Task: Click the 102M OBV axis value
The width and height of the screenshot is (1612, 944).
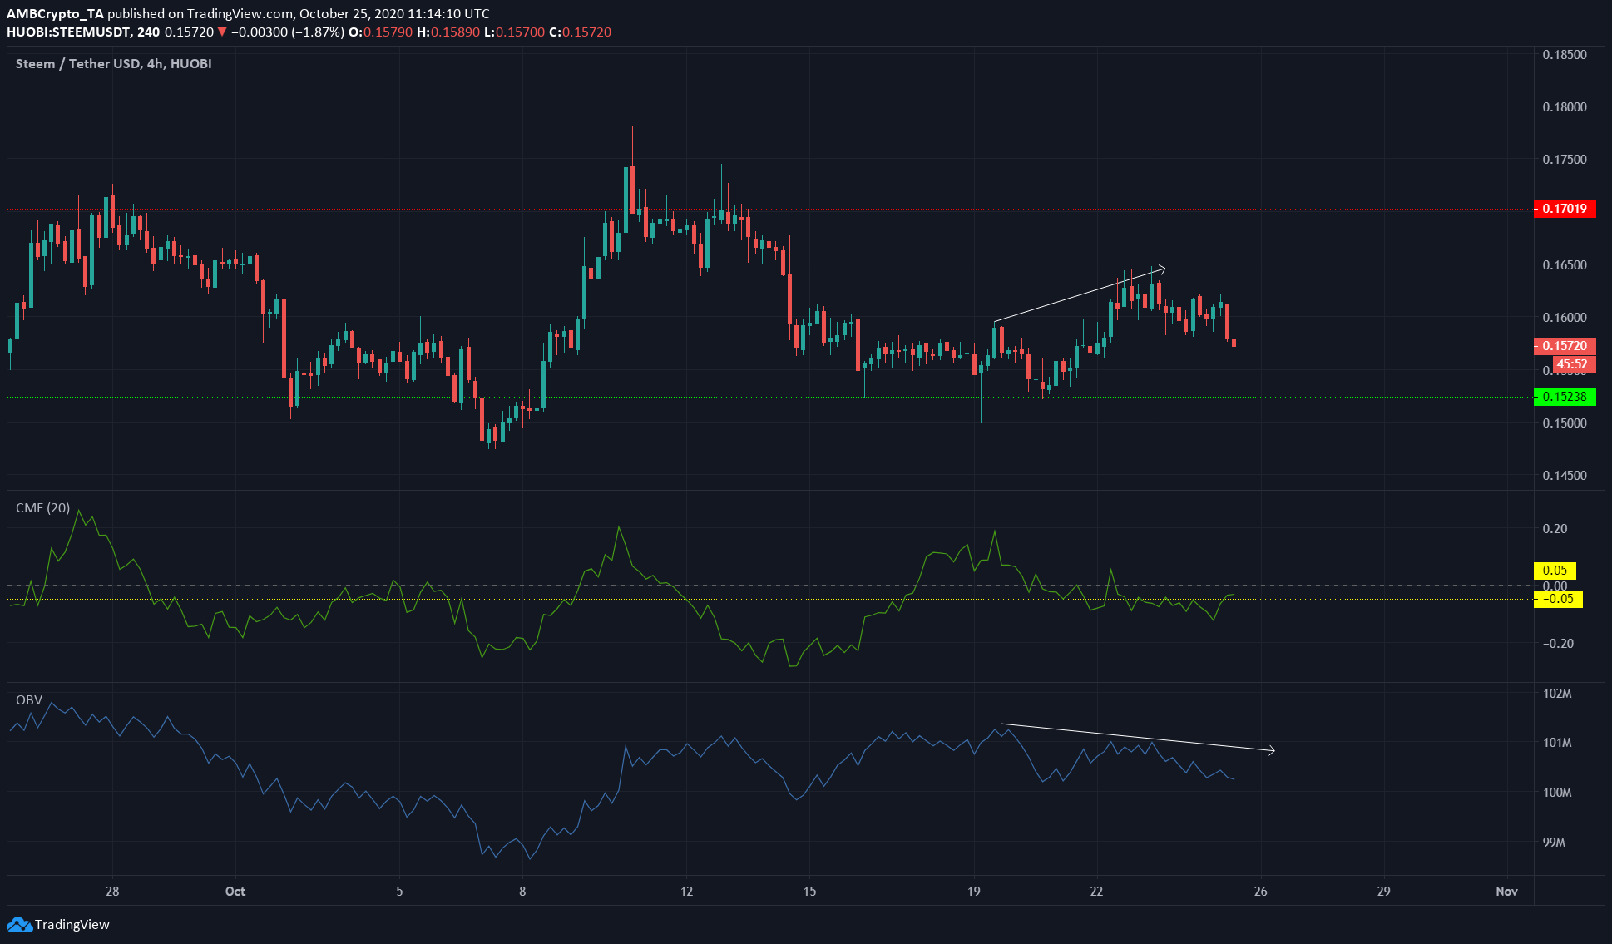Action: [1557, 694]
